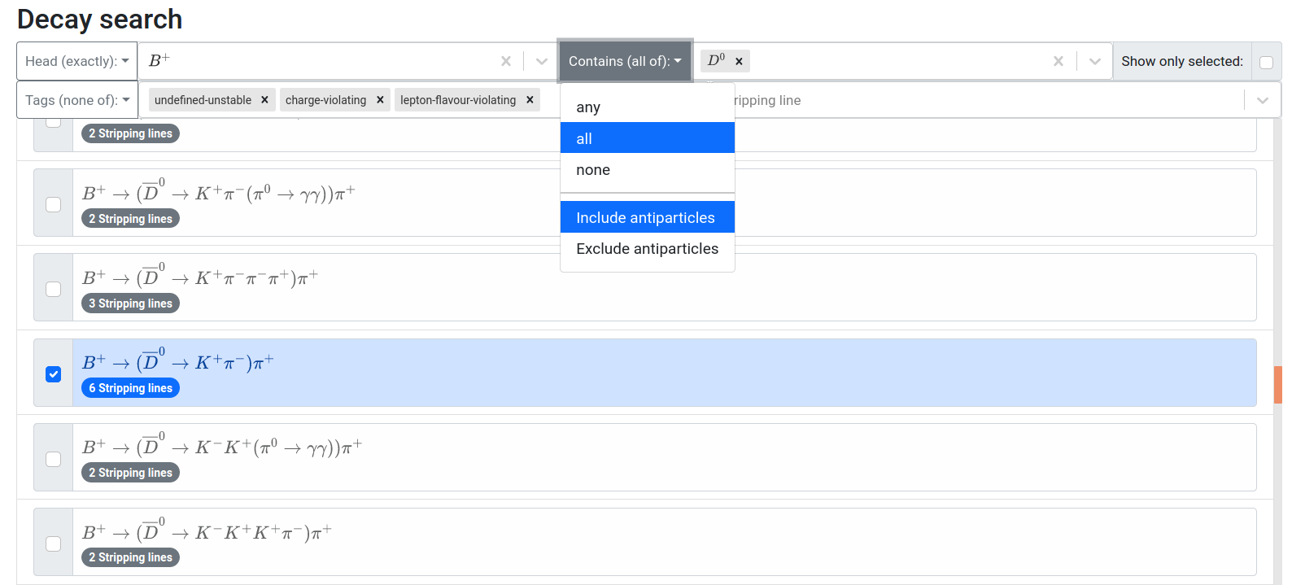Select the K−K+K+π− decay checkbox

pyautogui.click(x=54, y=544)
